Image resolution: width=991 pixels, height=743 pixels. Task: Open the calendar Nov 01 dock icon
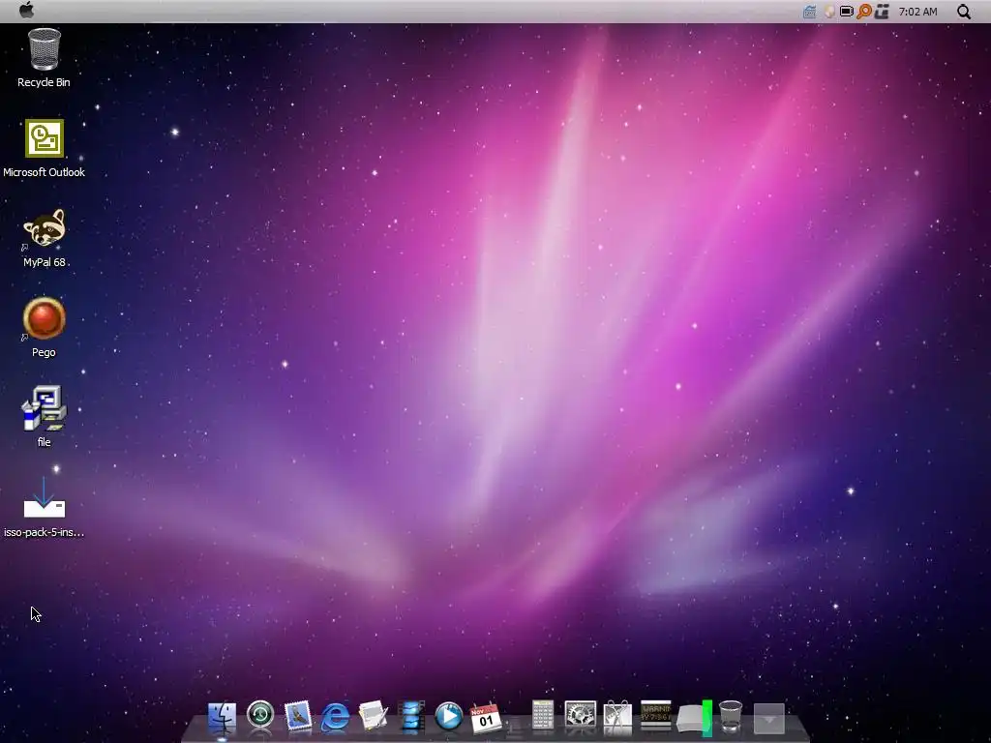coord(486,718)
